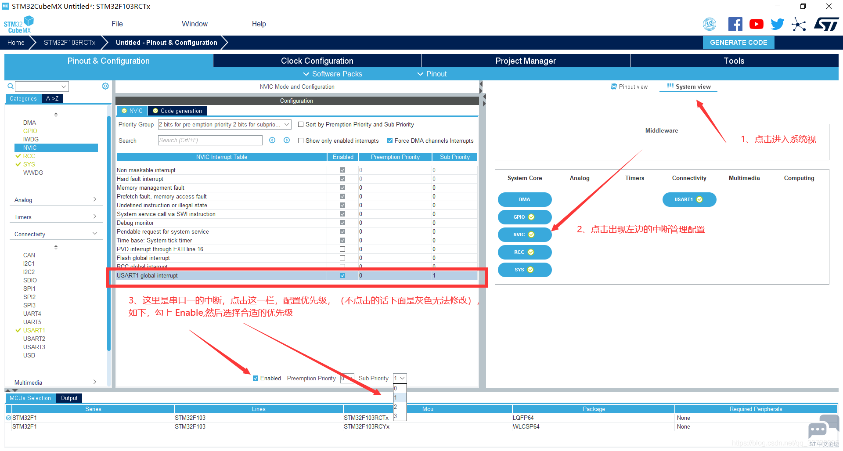Click the USART1 connectivity button
The width and height of the screenshot is (843, 451).
click(689, 199)
